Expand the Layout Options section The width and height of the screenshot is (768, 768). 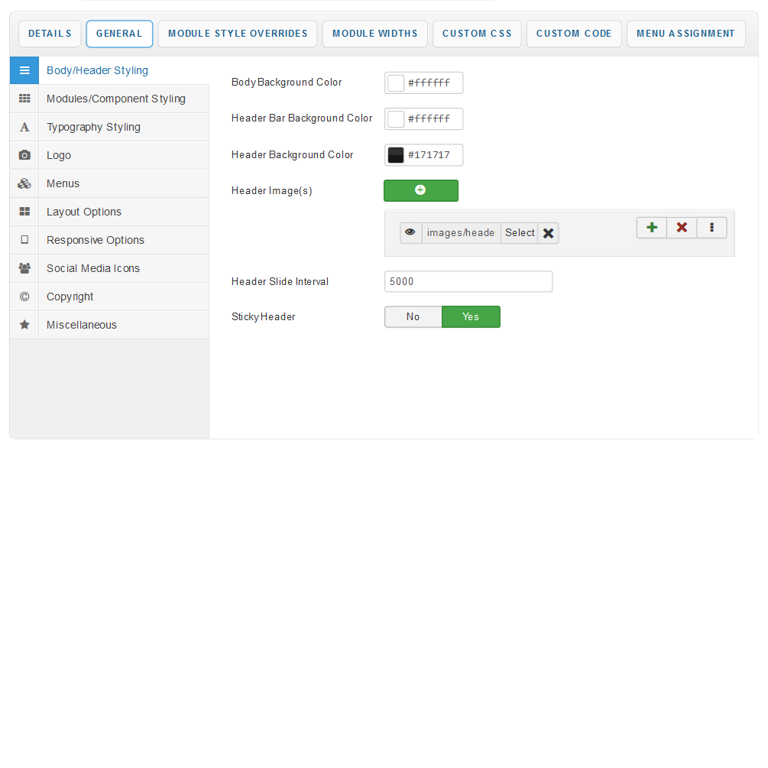pos(84,212)
